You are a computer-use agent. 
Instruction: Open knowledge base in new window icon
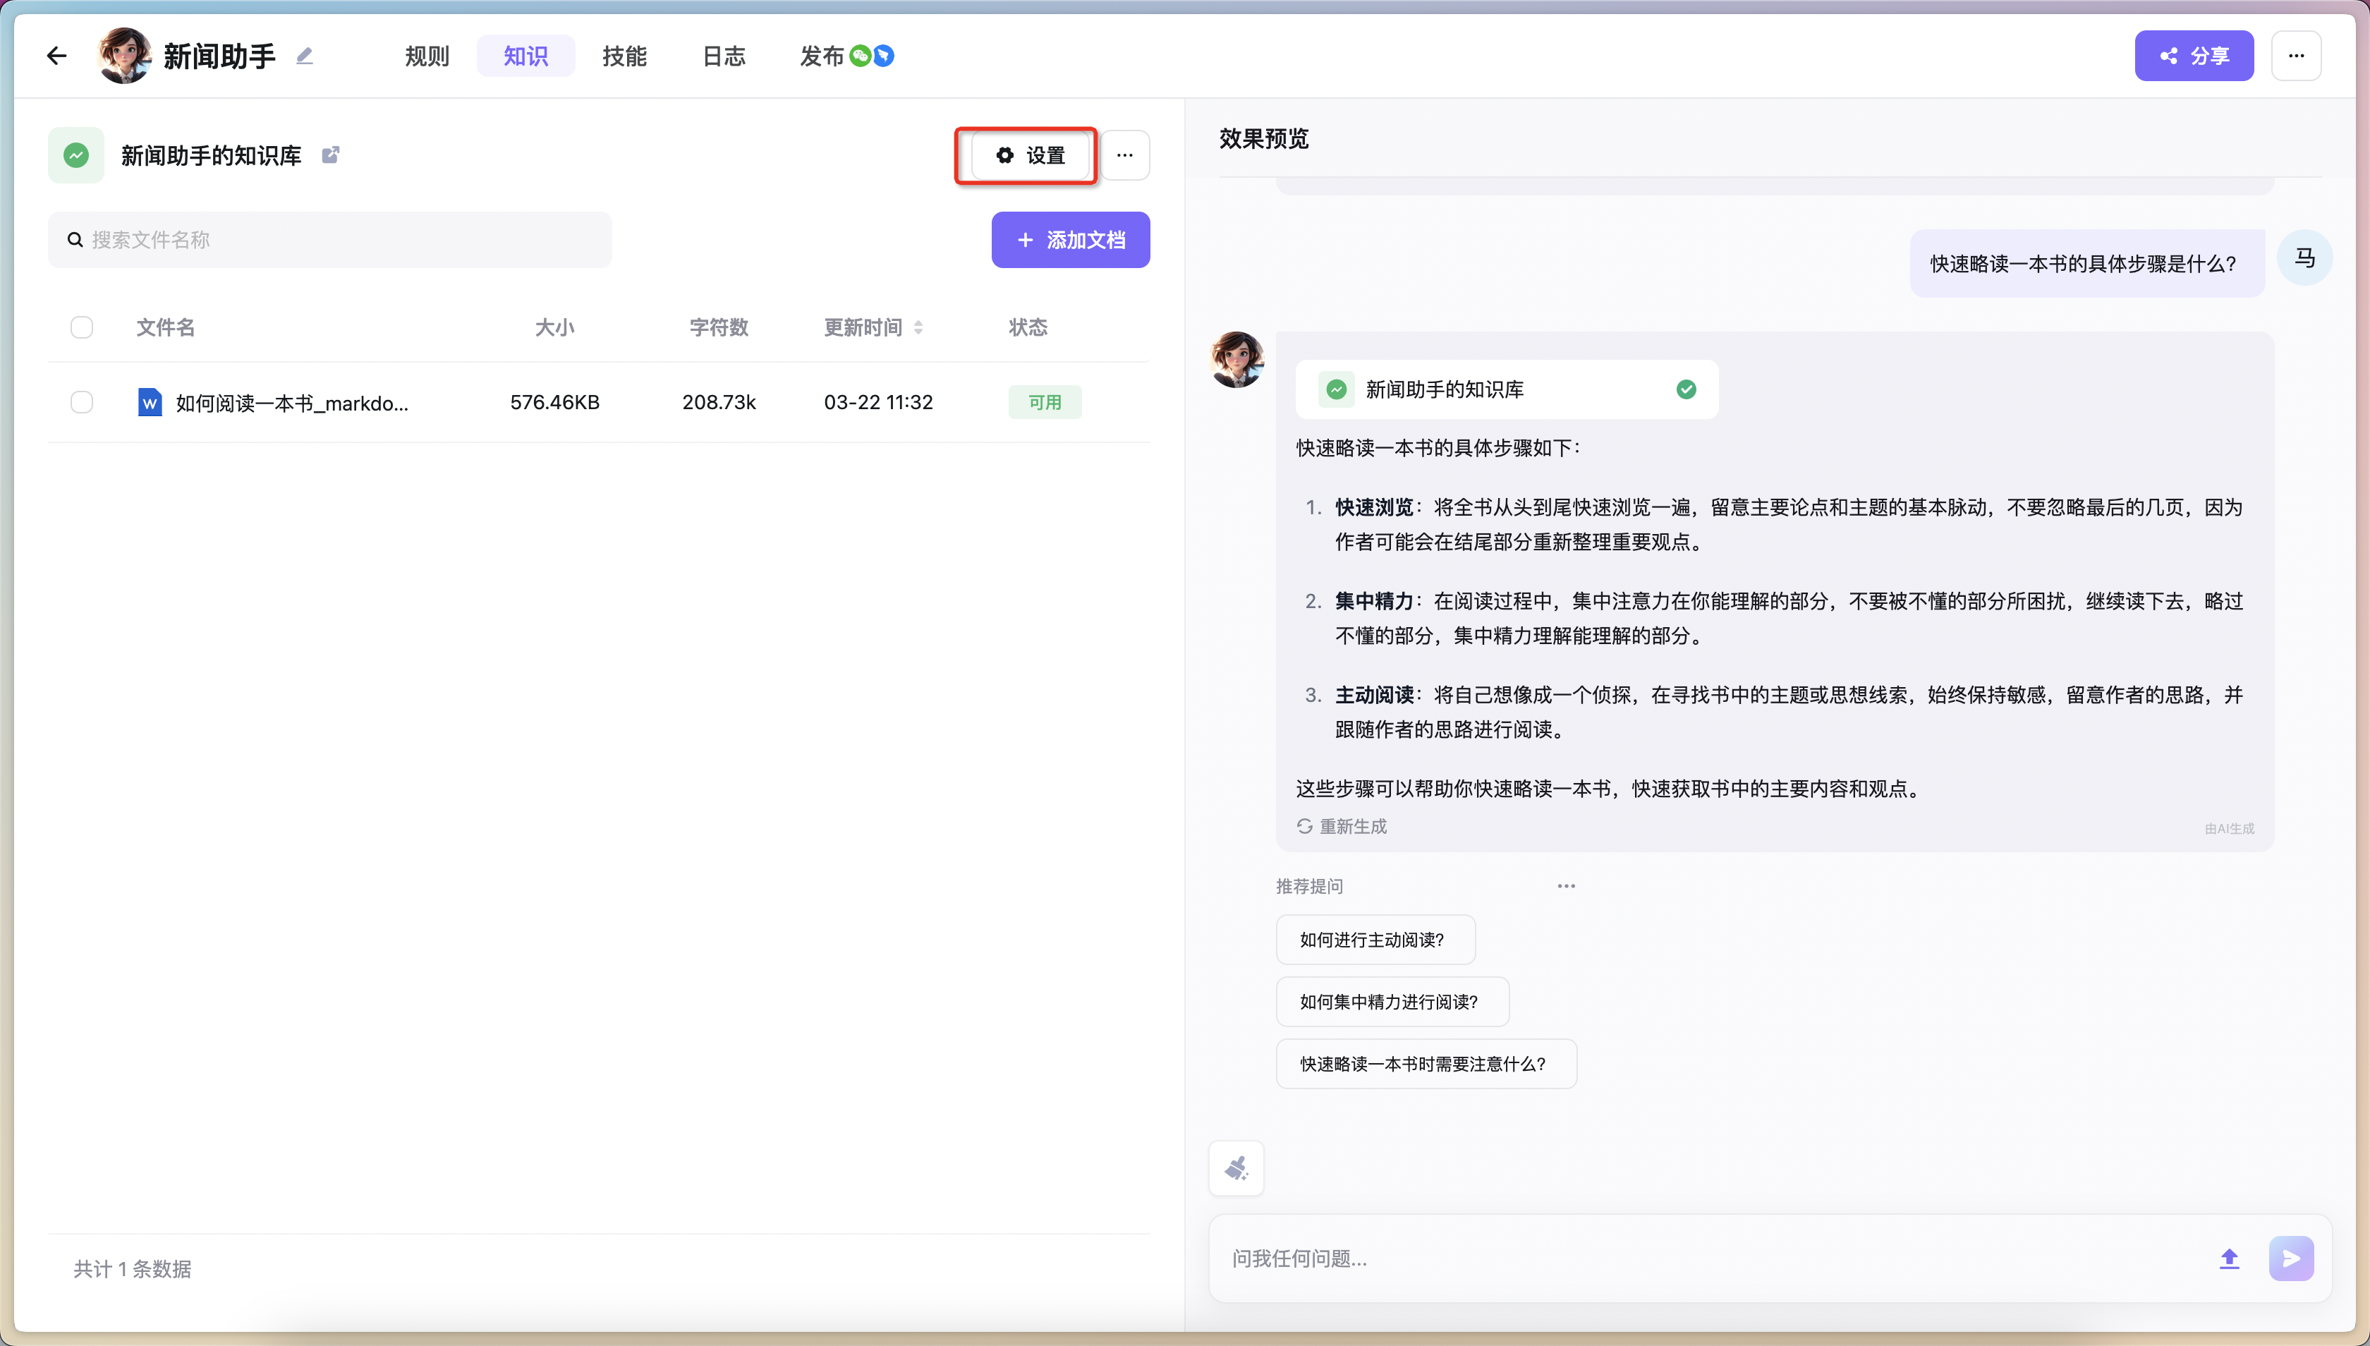coord(330,155)
